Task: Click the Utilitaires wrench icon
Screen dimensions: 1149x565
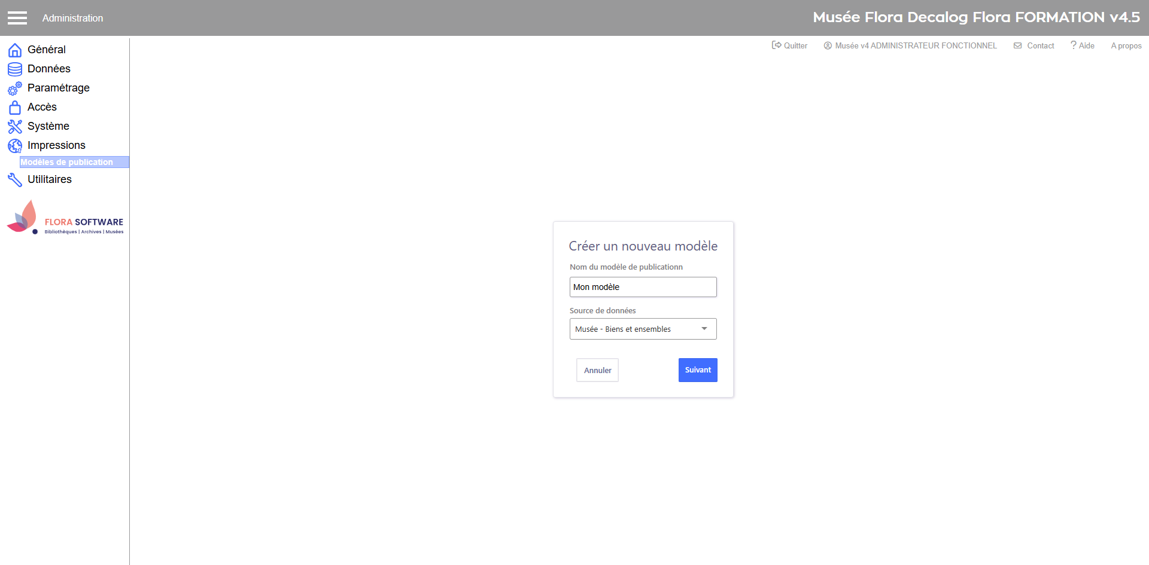Action: tap(15, 180)
